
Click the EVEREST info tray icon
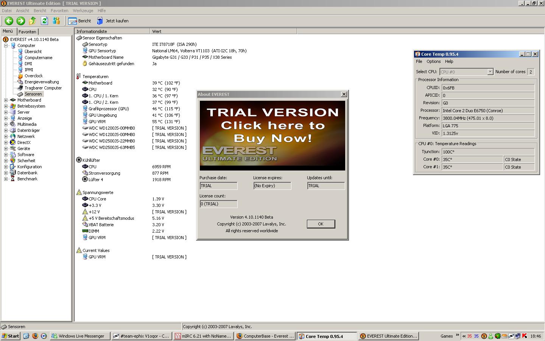pos(484,336)
